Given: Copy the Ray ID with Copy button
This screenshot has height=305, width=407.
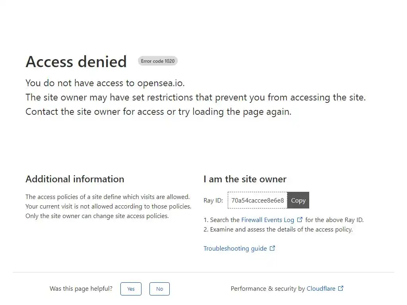Looking at the screenshot, I should pos(298,200).
